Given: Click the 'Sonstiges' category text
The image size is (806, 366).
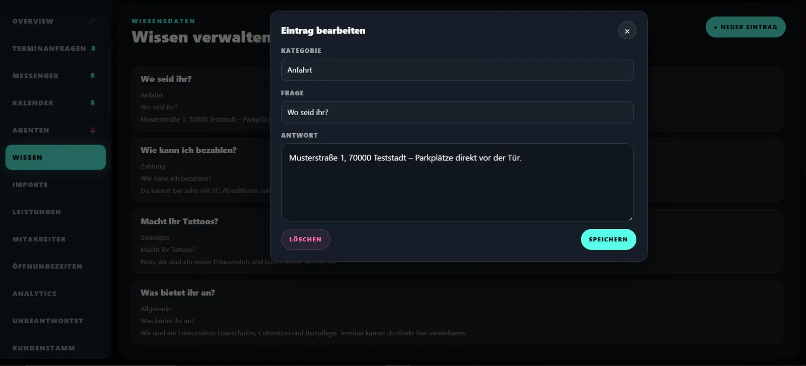Looking at the screenshot, I should pos(155,238).
